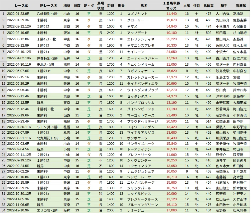
Task: Select row number 34 cell
Action: click(x=3, y=210)
